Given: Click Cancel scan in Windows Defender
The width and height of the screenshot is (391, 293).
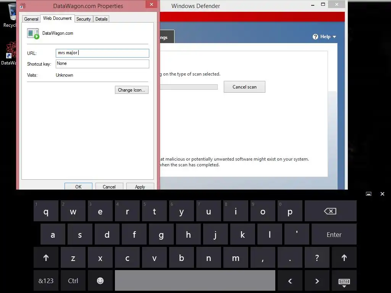Looking at the screenshot, I should click(x=244, y=87).
